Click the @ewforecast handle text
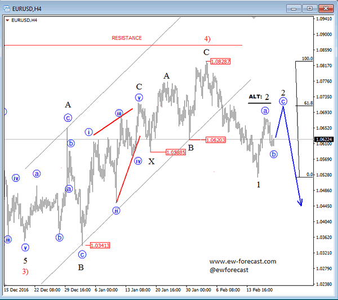 229,270
